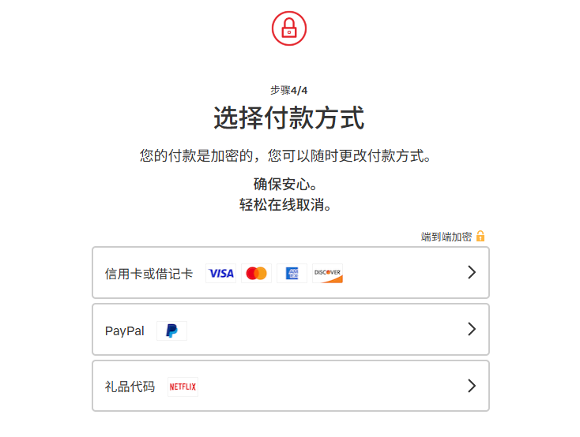This screenshot has width=580, height=437.
Task: Click the 确保安心 text line
Action: (x=285, y=184)
